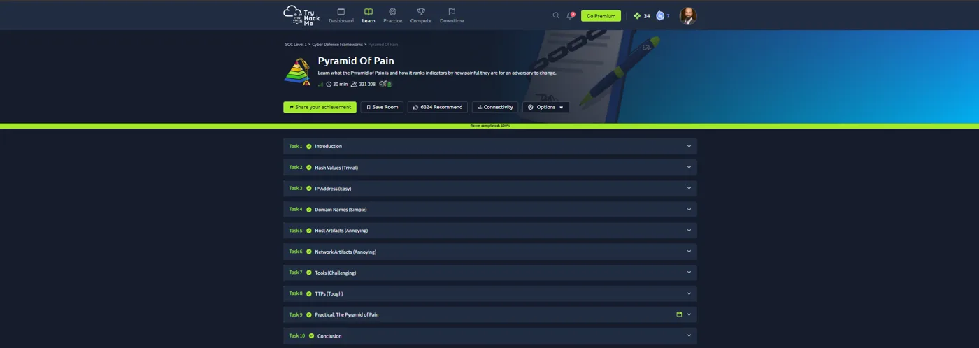Go to the Dashboard tab
The image size is (979, 348).
coord(341,15)
